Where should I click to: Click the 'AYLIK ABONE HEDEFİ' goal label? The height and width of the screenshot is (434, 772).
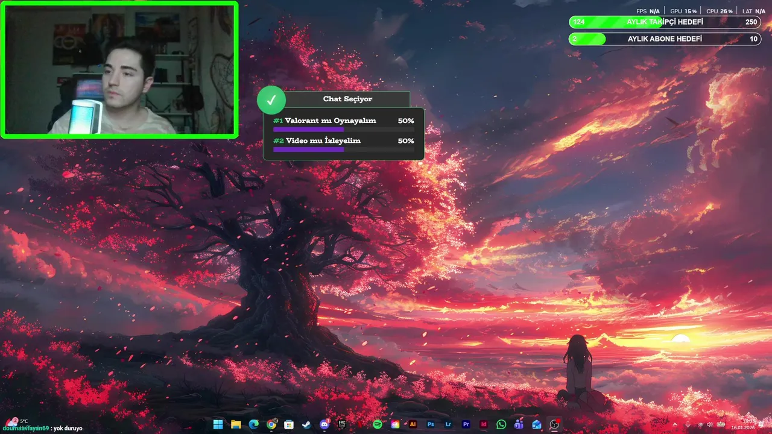665,39
